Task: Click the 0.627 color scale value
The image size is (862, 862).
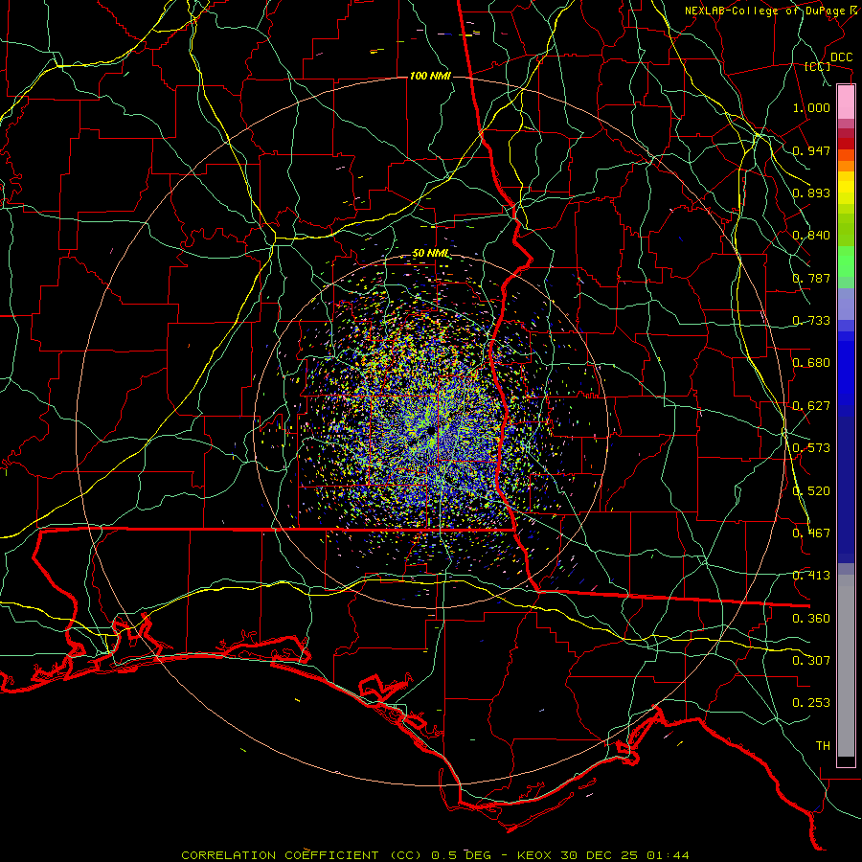Action: (x=811, y=406)
